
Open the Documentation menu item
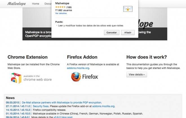(48, 4)
